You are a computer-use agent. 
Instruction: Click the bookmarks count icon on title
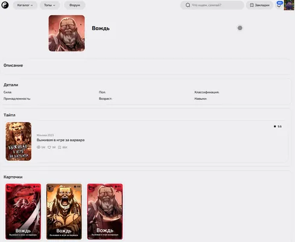(x=60, y=148)
